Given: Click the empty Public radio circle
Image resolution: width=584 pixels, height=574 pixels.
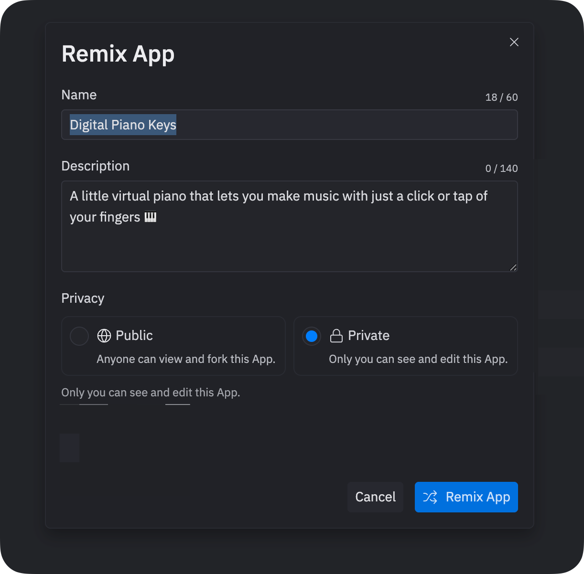Looking at the screenshot, I should click(79, 336).
